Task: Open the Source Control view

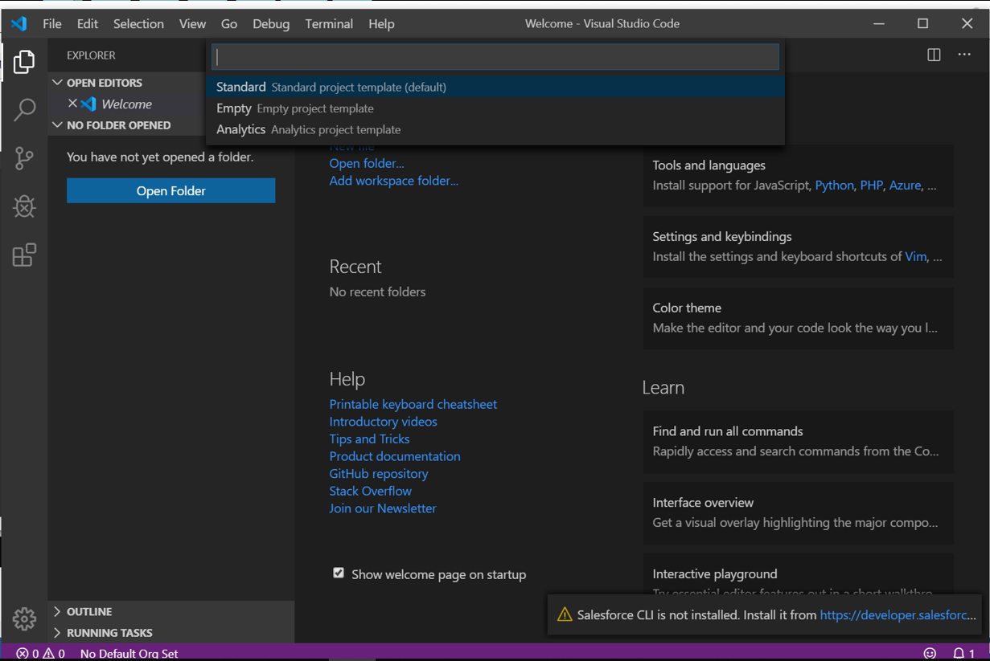Action: coord(24,158)
